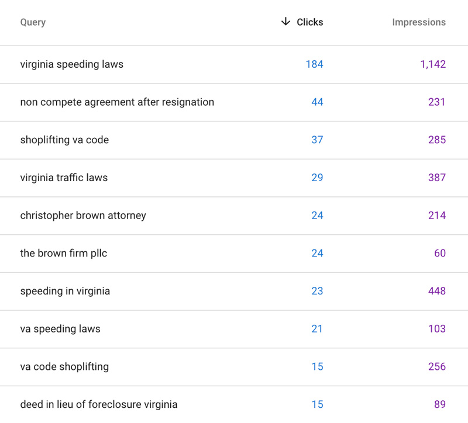468x423 pixels.
Task: Click the clicks count 44
Action: [317, 102]
